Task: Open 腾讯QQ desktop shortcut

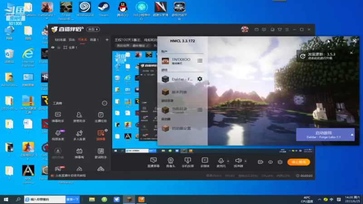Action: tap(123, 10)
